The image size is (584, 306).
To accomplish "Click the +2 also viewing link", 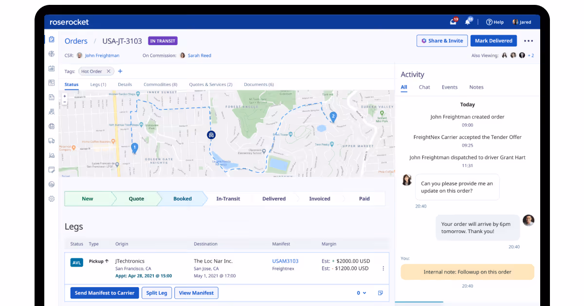I will coord(531,55).
